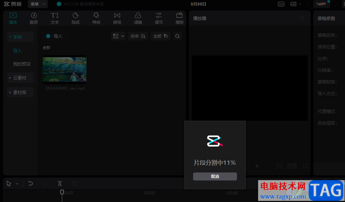Click the split clip tool
The image size is (345, 202).
point(60,183)
